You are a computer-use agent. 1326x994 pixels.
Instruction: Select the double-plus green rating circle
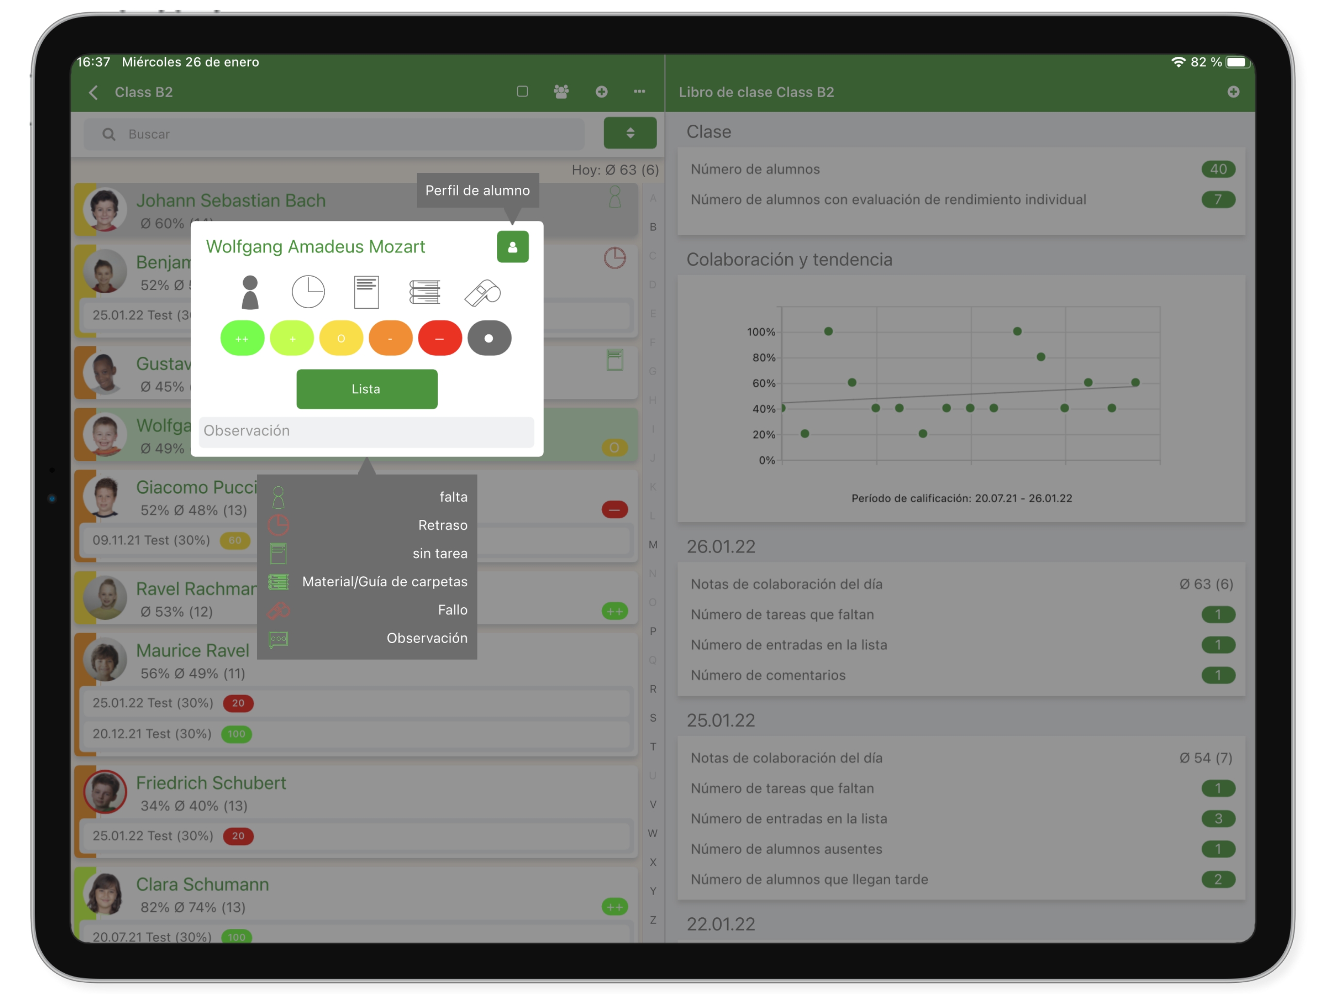[242, 339]
